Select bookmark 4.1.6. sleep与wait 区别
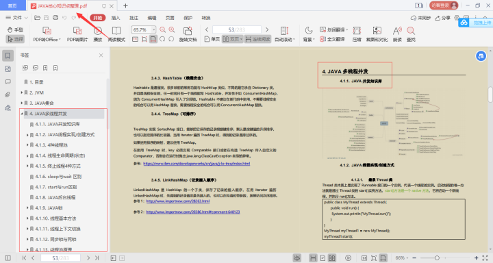Viewport: 493px width, 263px height. point(58,177)
